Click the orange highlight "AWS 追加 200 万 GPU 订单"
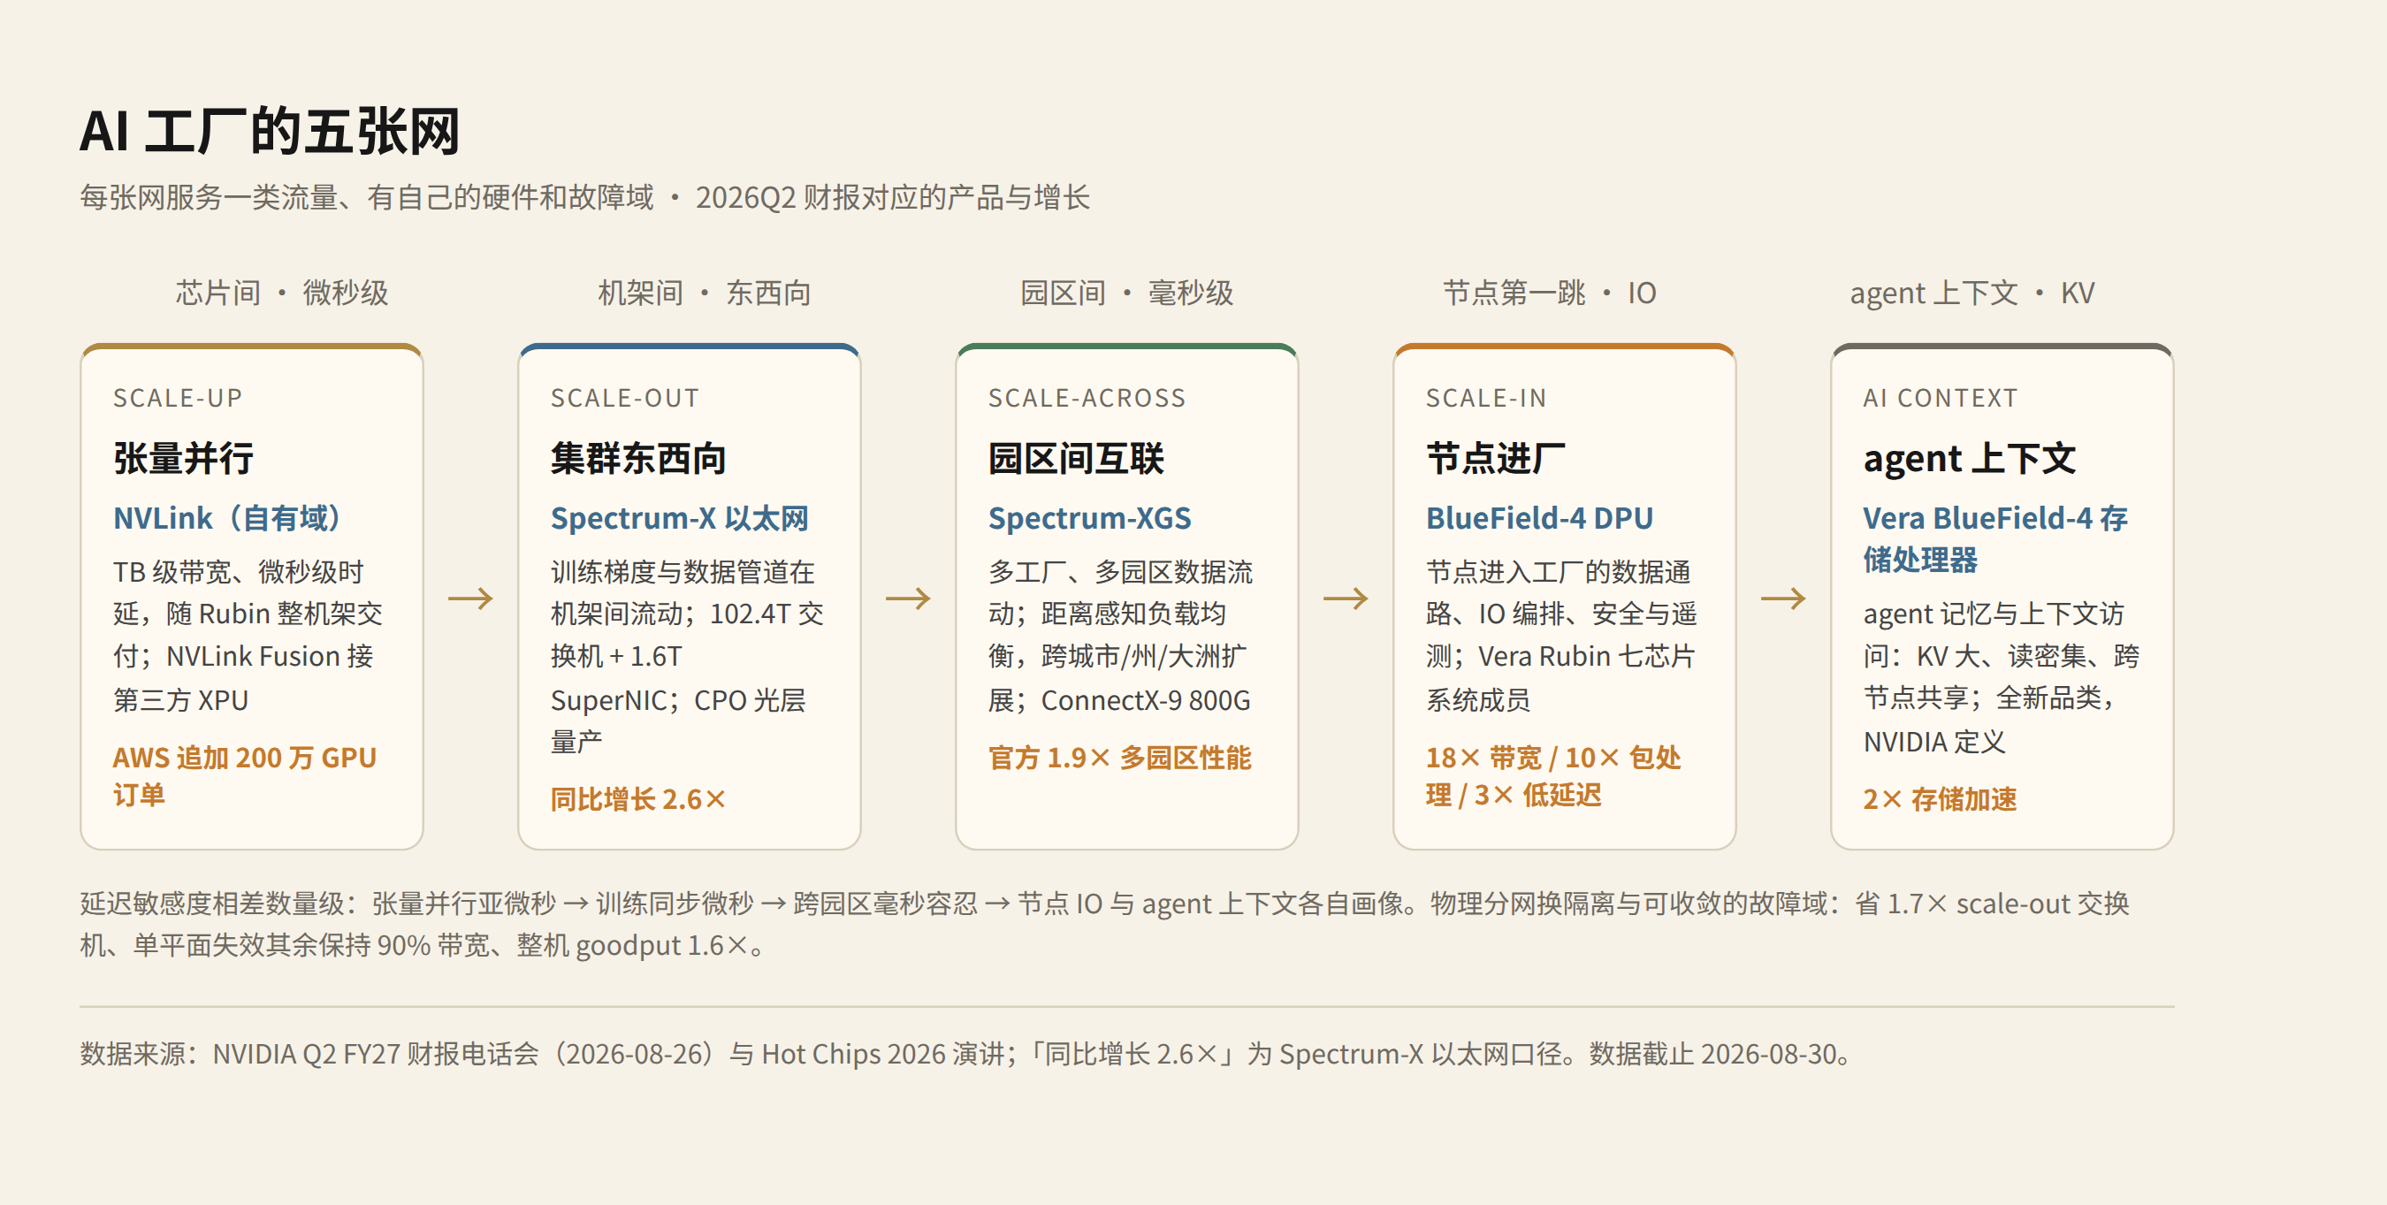The height and width of the screenshot is (1205, 2387). (245, 777)
